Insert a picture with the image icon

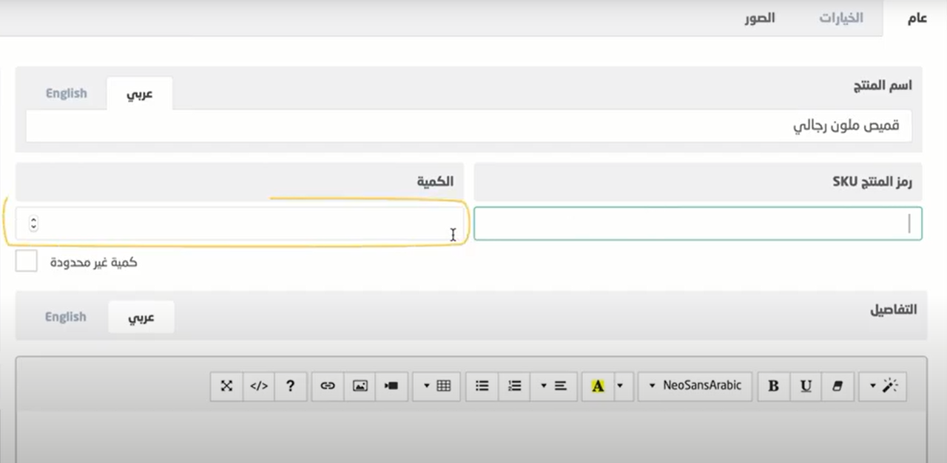pos(360,385)
